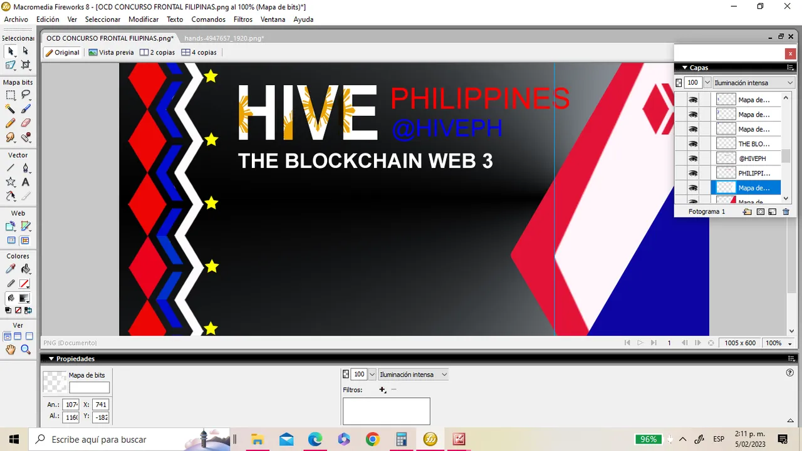Hide the THE BLO... layer eye
This screenshot has height=451, width=802.
(x=693, y=144)
